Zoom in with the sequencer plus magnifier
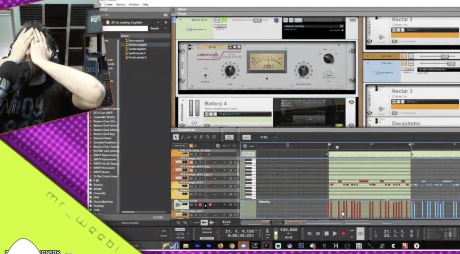Viewport: 460px width, 254px height. [x=185, y=223]
